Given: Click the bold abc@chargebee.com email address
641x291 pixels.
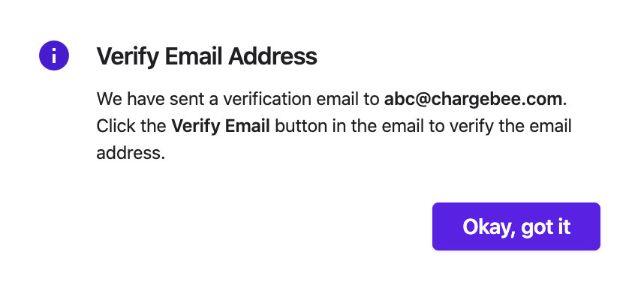Looking at the screenshot, I should pyautogui.click(x=473, y=99).
